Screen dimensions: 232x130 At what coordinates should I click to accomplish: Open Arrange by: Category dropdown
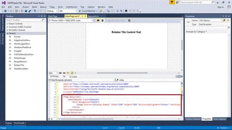(196, 32)
